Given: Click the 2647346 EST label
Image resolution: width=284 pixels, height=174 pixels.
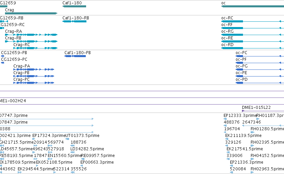Looking at the screenshot, I should pos(252,122).
